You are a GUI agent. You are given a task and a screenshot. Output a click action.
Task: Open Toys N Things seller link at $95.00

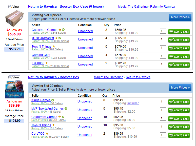click(x=41, y=125)
